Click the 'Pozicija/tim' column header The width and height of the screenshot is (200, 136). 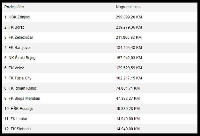14,7
